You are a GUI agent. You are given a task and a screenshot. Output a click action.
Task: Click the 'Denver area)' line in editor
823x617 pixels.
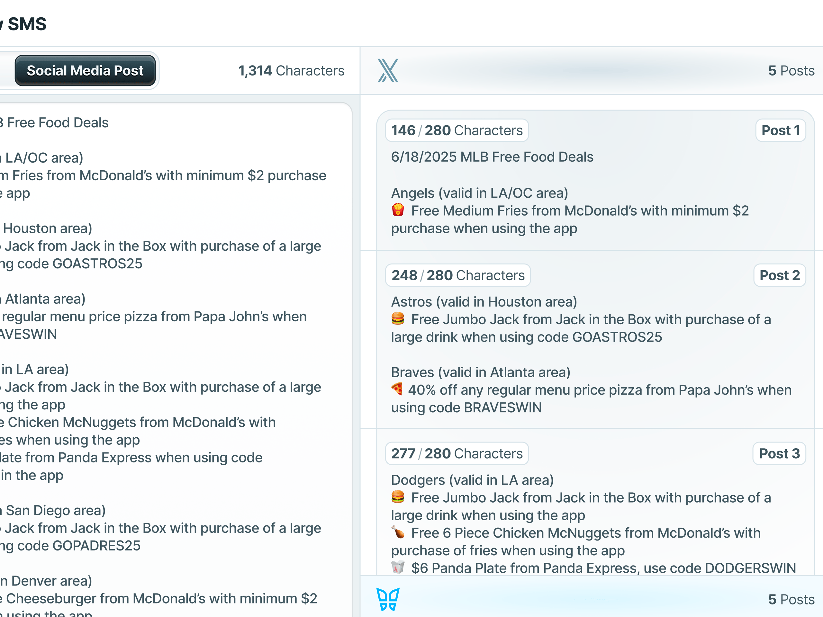[46, 581]
